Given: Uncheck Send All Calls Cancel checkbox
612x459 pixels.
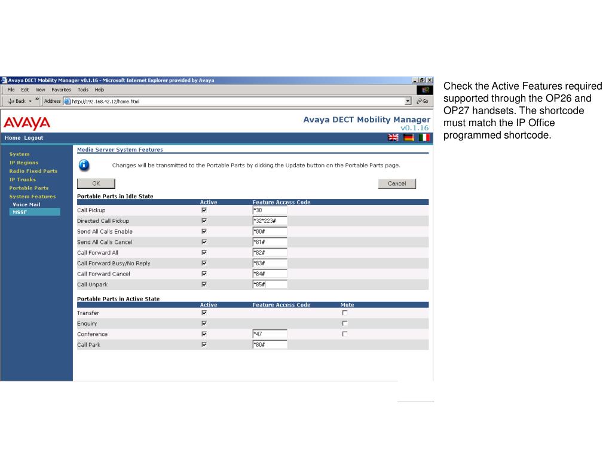Looking at the screenshot, I should (x=204, y=241).
